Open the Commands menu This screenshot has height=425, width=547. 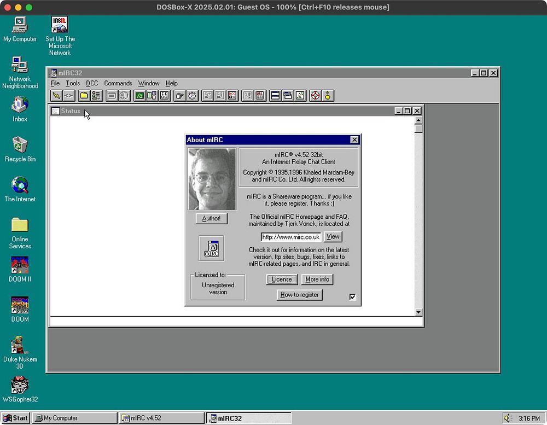pyautogui.click(x=118, y=83)
